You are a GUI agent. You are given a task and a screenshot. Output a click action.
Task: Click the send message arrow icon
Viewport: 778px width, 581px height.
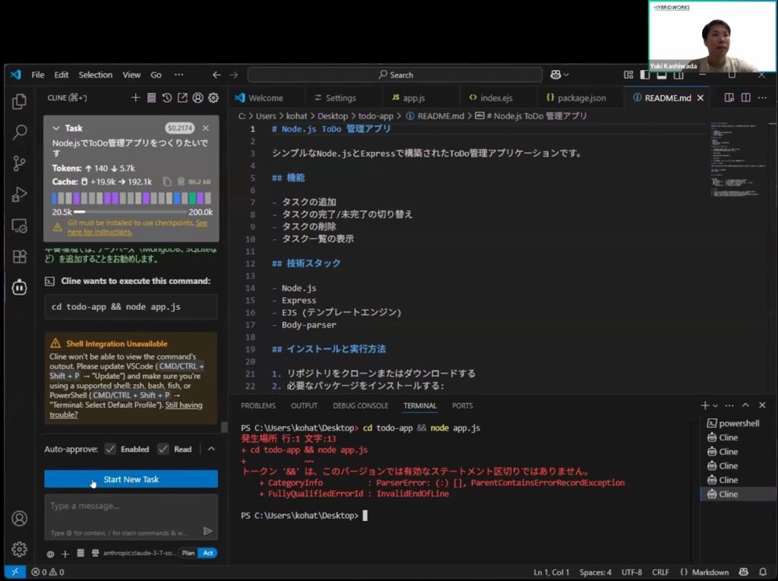tap(208, 532)
